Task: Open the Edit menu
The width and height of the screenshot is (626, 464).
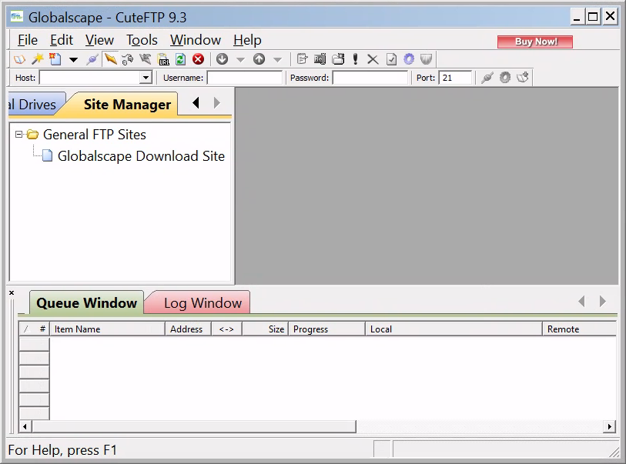Action: [x=61, y=40]
